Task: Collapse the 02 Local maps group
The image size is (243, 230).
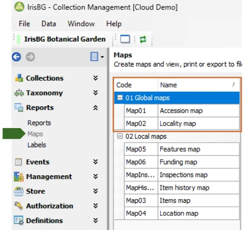Action: point(120,136)
